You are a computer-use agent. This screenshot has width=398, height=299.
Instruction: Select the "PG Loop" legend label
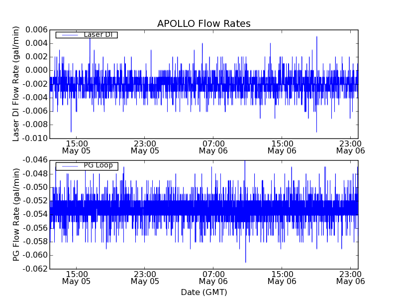coord(98,165)
